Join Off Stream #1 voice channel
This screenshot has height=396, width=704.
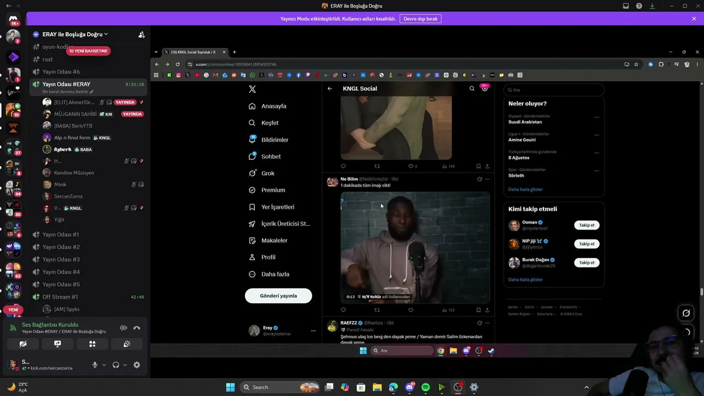point(60,297)
